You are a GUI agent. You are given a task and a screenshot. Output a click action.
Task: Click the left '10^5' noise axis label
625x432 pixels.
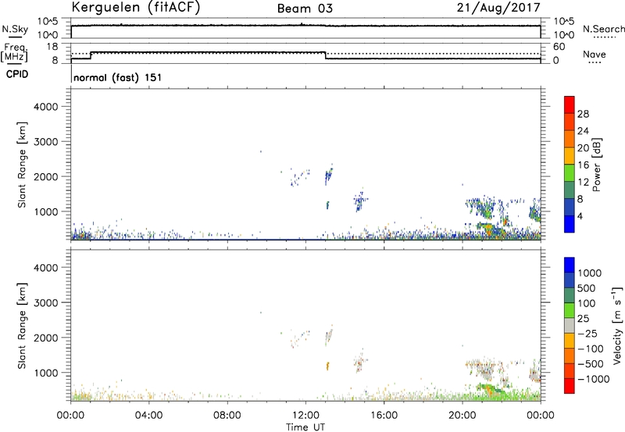pyautogui.click(x=48, y=22)
